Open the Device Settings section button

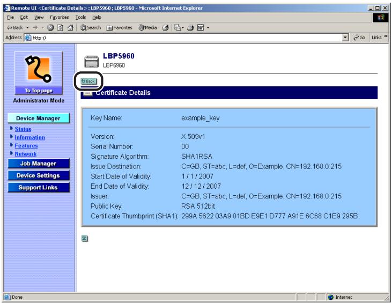click(39, 175)
